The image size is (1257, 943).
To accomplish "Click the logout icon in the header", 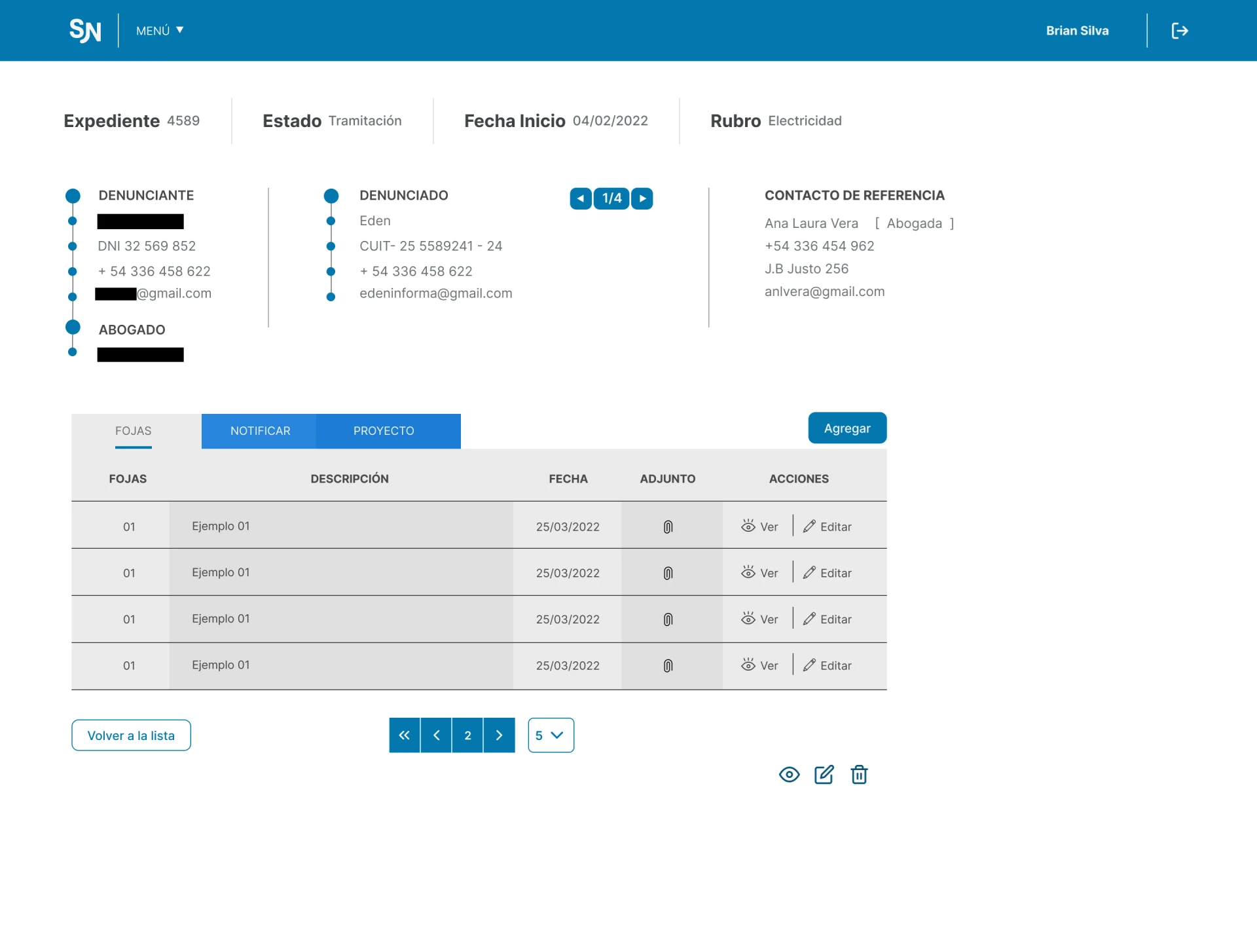I will point(1179,31).
